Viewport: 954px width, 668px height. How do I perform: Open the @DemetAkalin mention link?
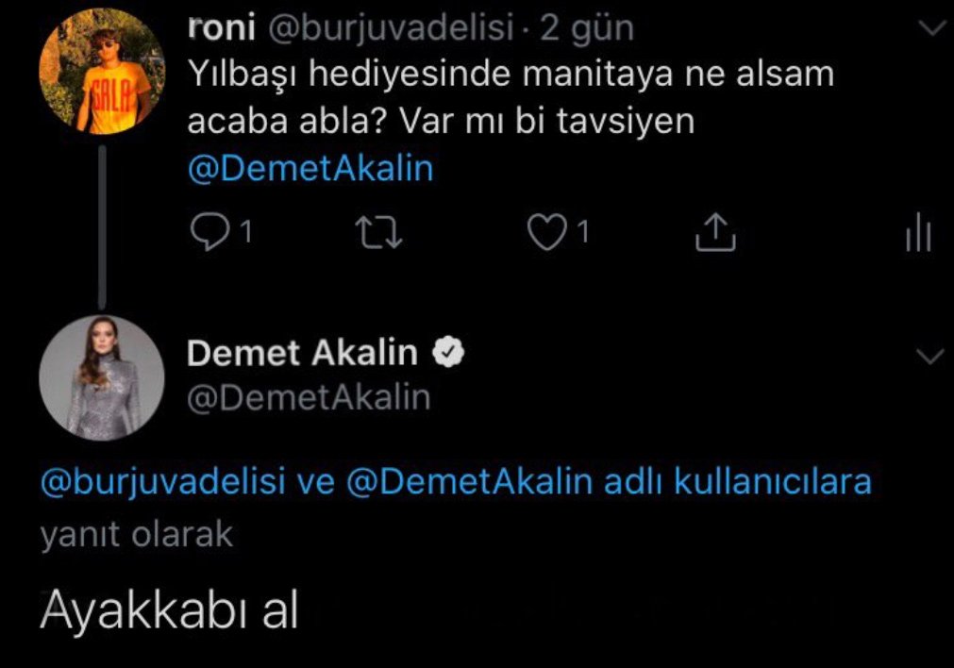pyautogui.click(x=313, y=168)
